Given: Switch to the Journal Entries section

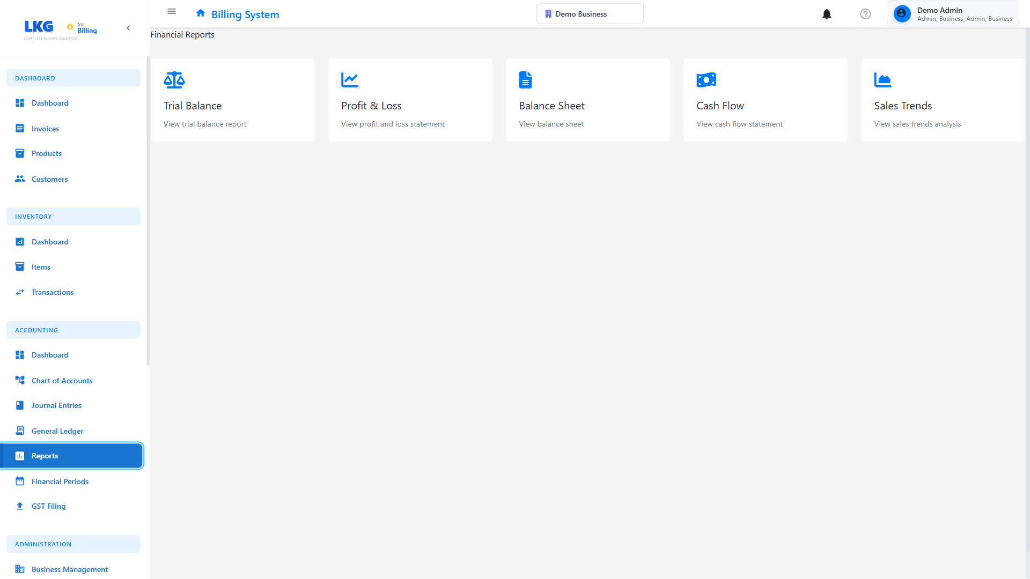Looking at the screenshot, I should tap(56, 405).
